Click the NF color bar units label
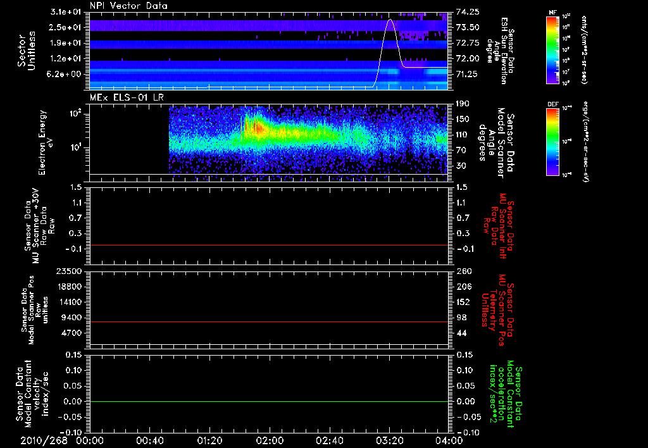This screenshot has width=648, height=448. coord(584,50)
